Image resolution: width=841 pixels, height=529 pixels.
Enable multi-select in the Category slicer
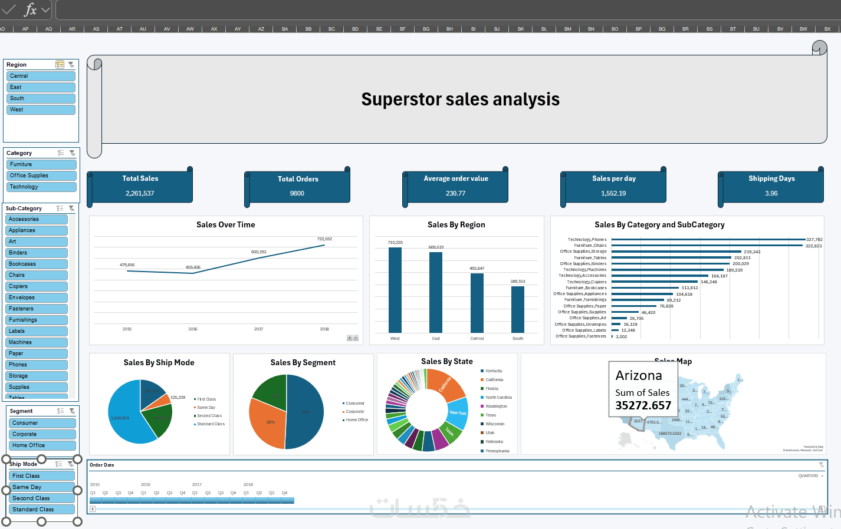point(61,153)
